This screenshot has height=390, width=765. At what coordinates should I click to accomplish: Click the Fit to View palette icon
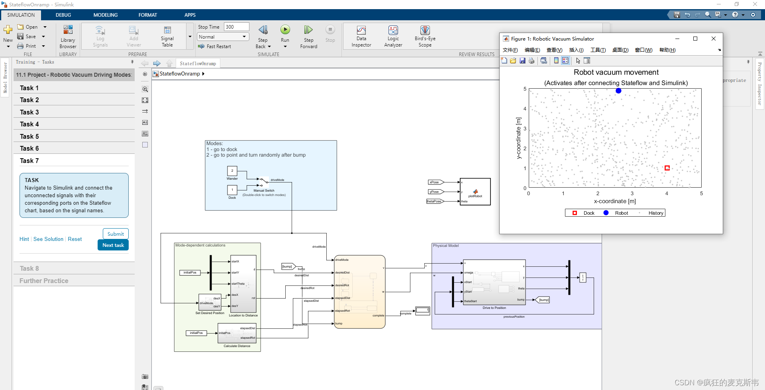(x=145, y=100)
